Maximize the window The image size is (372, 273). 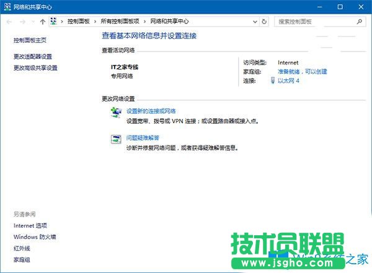coord(340,7)
